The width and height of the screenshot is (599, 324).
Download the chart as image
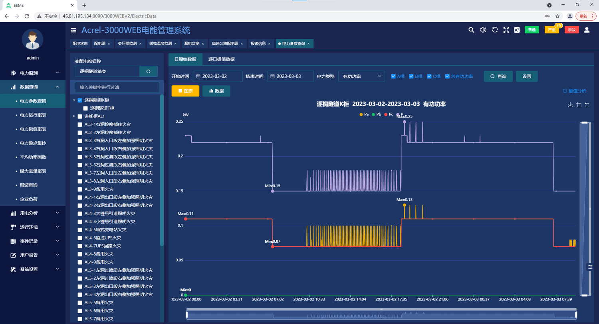pyautogui.click(x=570, y=105)
